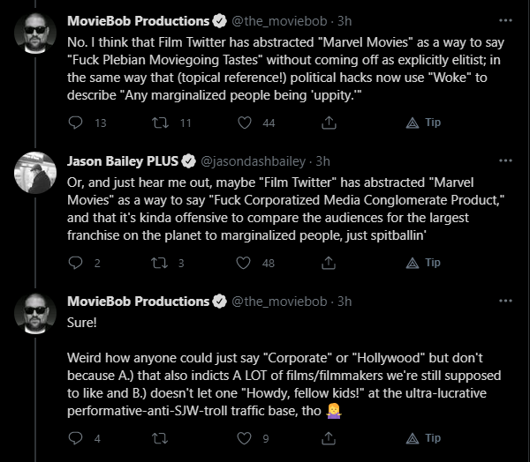
Task: View Jason Bailey's profile picture
Action: pos(35,173)
